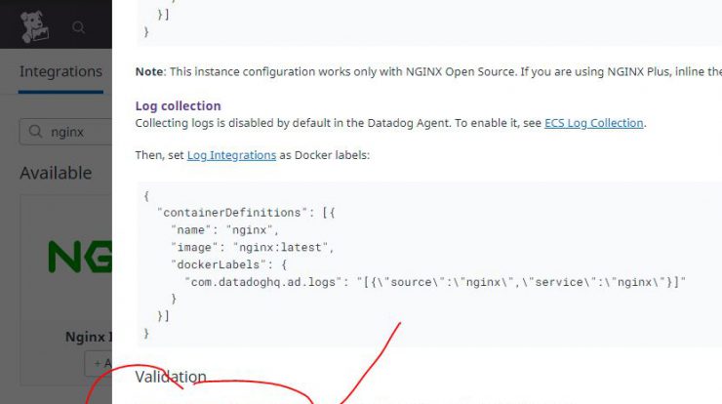This screenshot has height=404, width=722.
Task: Click the Nginx tile title text
Action: (x=89, y=337)
